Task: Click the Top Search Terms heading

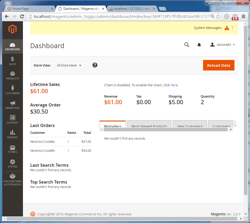Action: 49,182
